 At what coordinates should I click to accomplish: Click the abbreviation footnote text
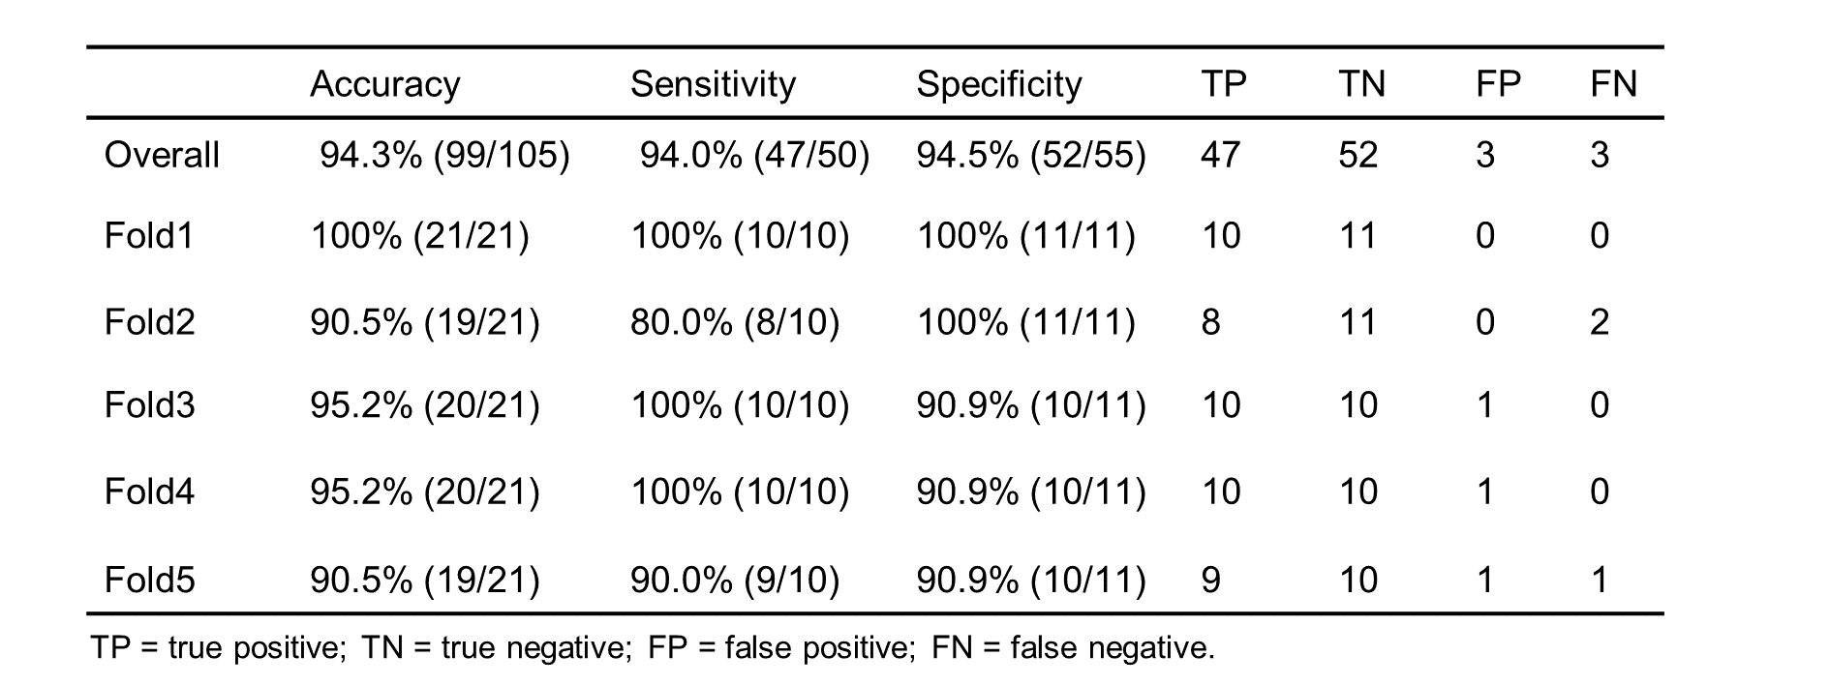pos(652,647)
